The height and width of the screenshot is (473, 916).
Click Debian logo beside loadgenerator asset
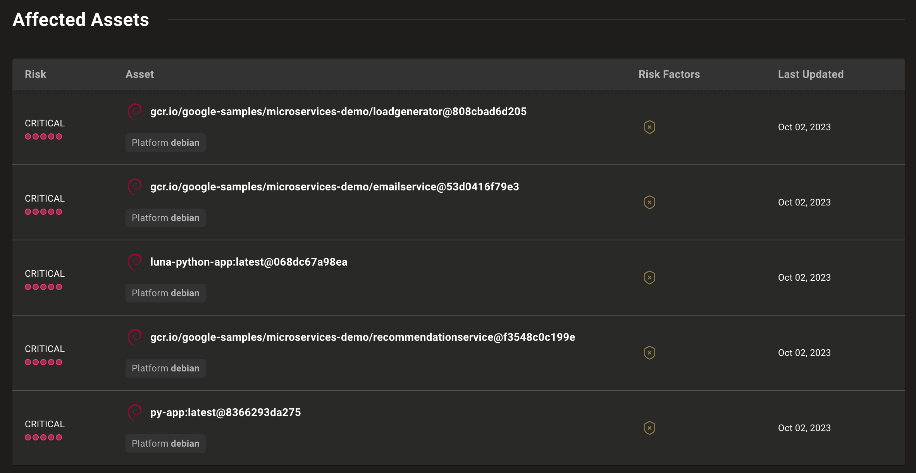click(x=135, y=112)
